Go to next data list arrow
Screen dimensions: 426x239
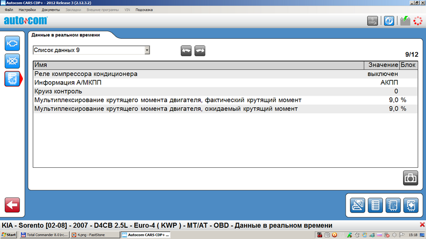click(x=200, y=50)
